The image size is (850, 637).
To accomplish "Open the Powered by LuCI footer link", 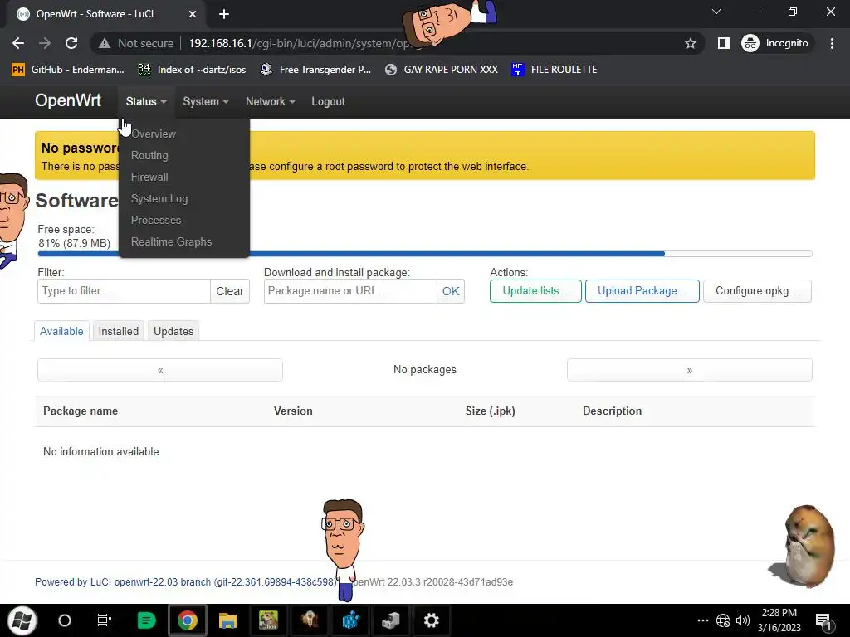I will pos(186,581).
